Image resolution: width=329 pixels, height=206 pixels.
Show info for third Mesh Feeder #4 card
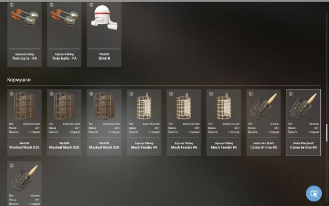click(x=211, y=94)
